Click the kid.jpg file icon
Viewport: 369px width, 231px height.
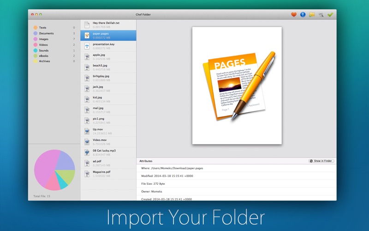(x=87, y=99)
